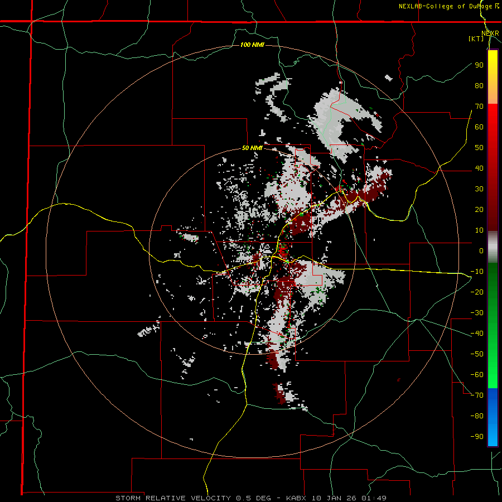Click the 50 NMI range ring label

252,148
